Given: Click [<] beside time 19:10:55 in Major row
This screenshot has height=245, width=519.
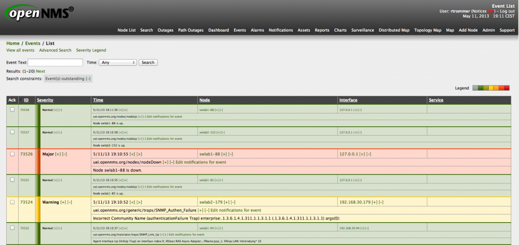Looking at the screenshot, I should coord(132,154).
